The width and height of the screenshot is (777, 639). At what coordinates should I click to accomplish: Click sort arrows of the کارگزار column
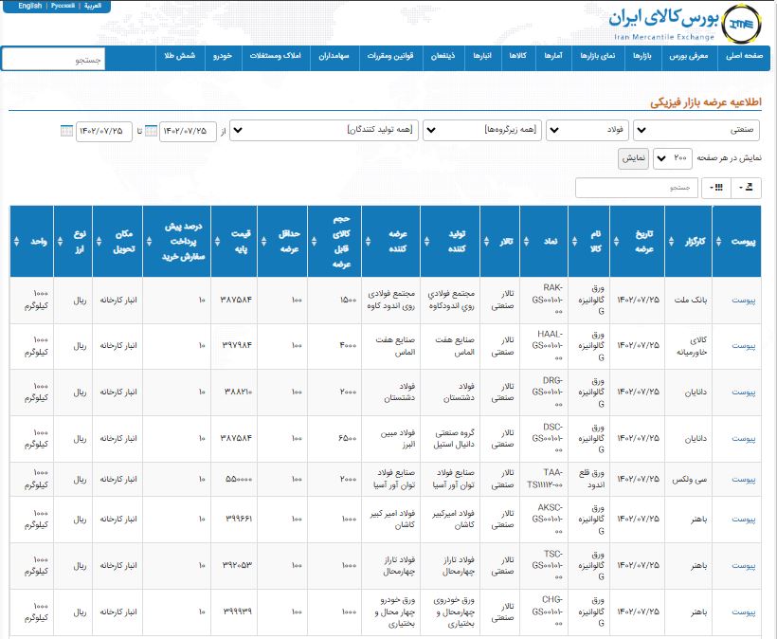[x=671, y=242]
